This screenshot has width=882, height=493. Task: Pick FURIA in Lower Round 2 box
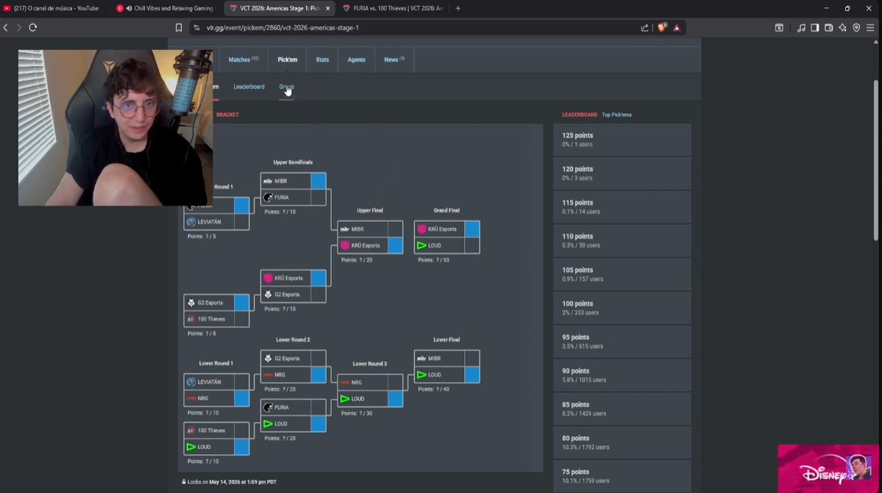[293, 407]
